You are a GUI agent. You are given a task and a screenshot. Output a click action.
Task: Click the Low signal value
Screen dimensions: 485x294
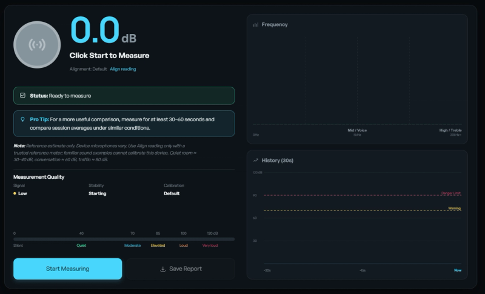22,193
